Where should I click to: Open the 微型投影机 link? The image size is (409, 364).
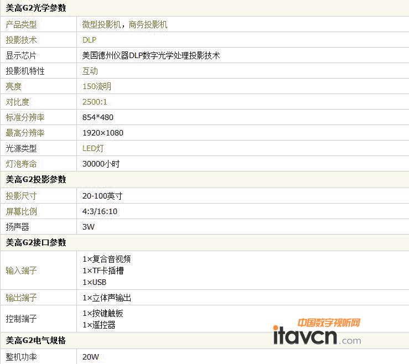(101, 24)
